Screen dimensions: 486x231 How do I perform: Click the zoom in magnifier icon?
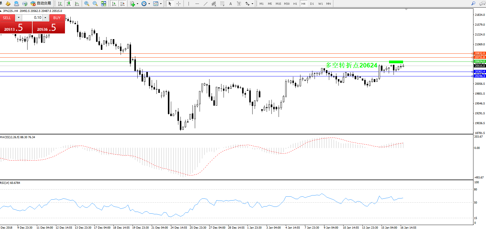87,4
